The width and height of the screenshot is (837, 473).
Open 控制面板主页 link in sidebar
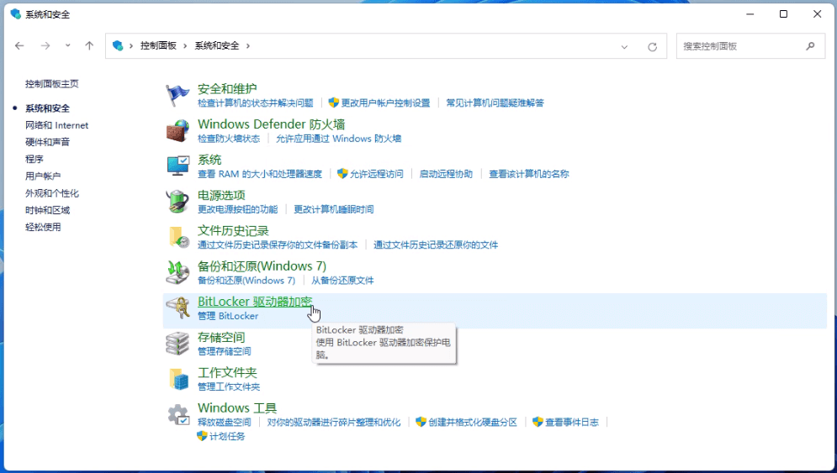(x=51, y=84)
